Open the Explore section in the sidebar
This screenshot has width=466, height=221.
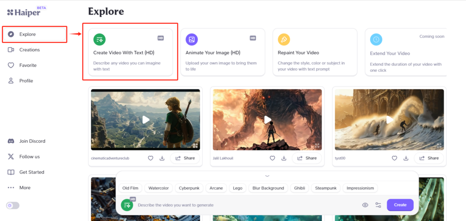(34, 34)
